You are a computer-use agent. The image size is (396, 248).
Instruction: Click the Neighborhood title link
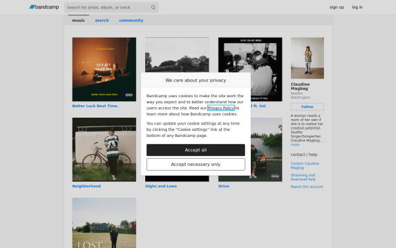pos(86,186)
